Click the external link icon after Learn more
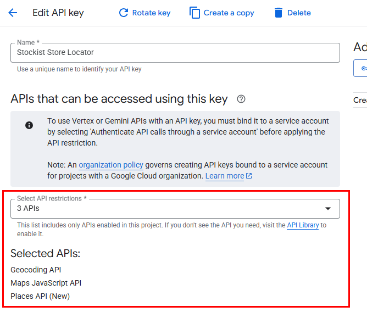The image size is (367, 312). pos(249,176)
